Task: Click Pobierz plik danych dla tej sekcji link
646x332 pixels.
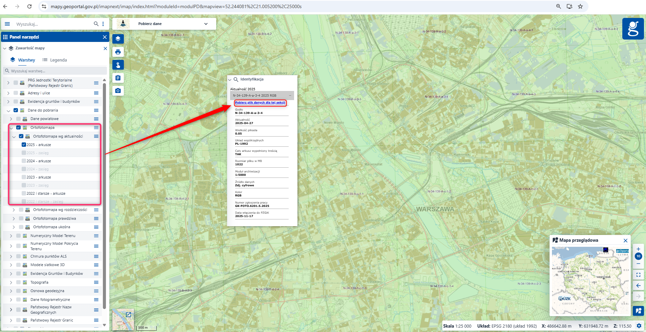Action: pos(260,102)
